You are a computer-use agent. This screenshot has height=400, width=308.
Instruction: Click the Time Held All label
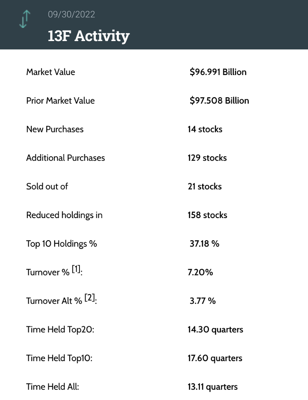(53, 387)
